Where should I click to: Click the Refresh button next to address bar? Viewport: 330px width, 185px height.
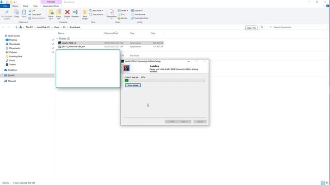pos(262,27)
